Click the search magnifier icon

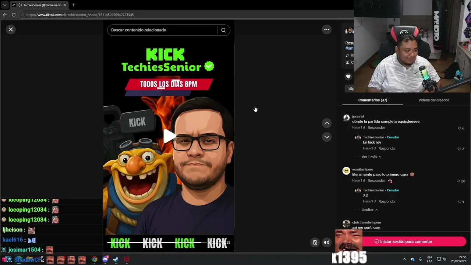pyautogui.click(x=223, y=30)
